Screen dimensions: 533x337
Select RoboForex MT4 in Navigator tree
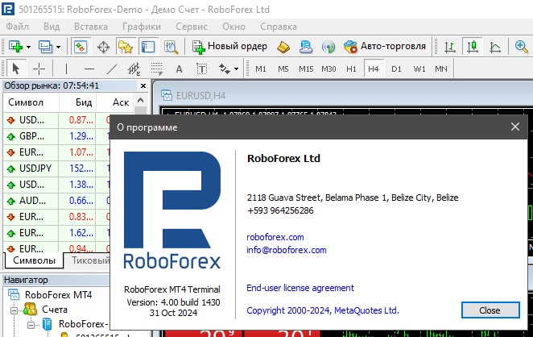pyautogui.click(x=58, y=295)
